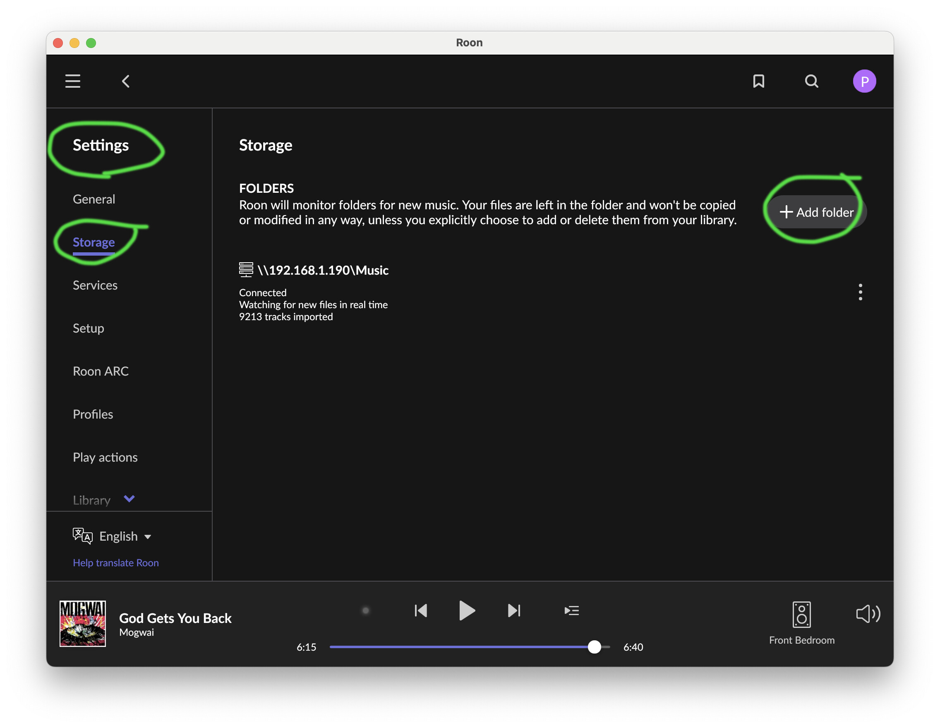Select the Front Bedroom zone icon

tap(801, 614)
